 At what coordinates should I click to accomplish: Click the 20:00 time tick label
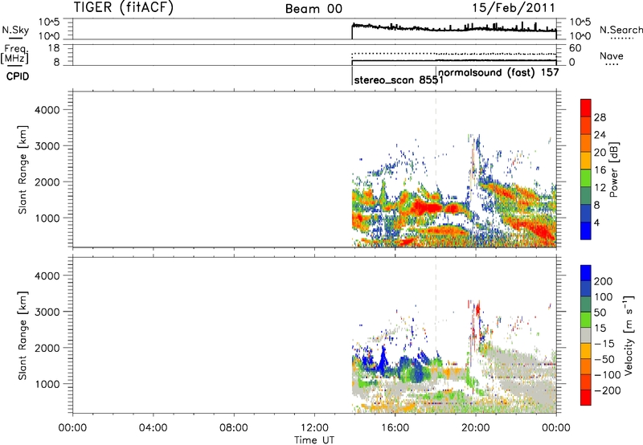(475, 428)
